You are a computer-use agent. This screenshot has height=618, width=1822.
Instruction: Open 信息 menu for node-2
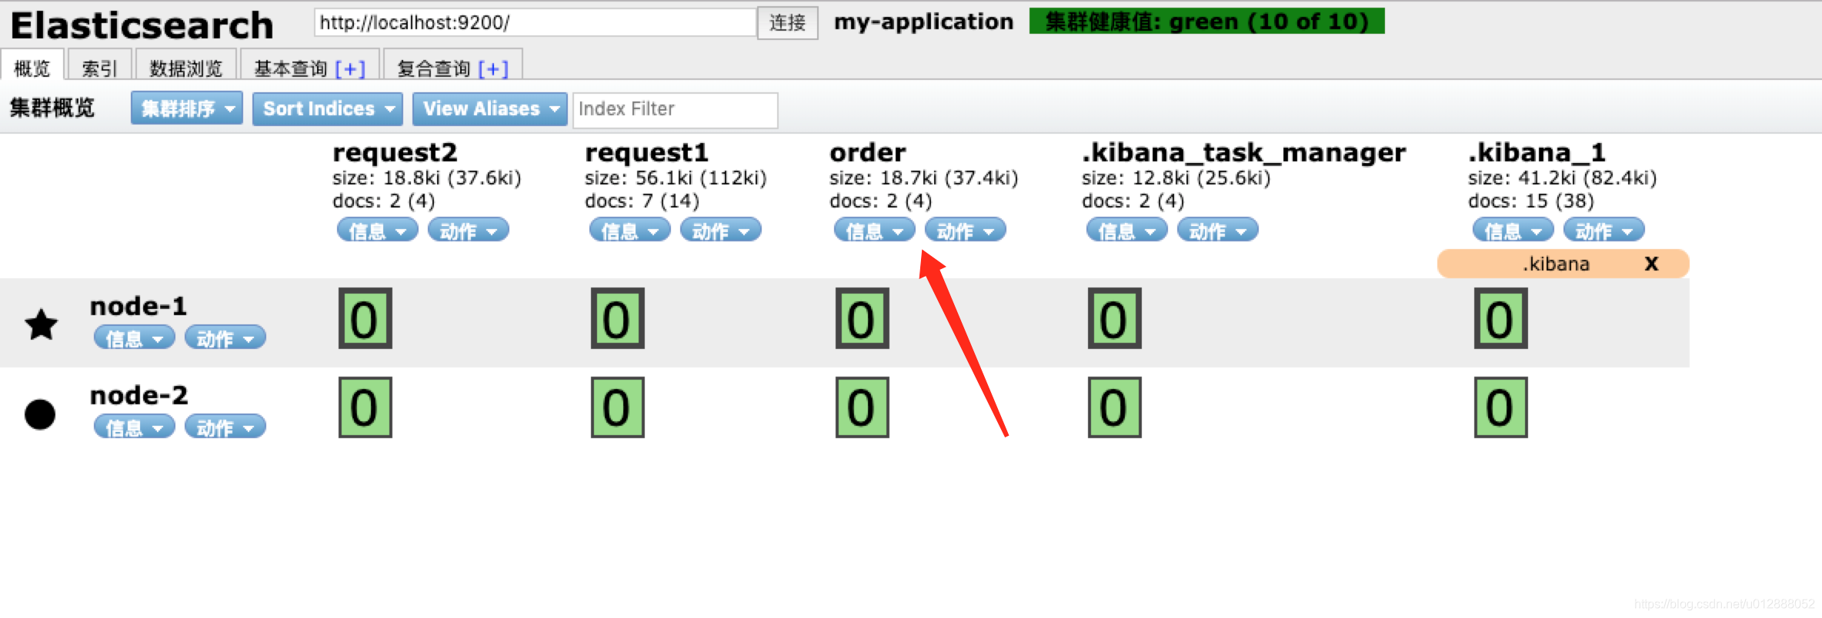point(135,427)
